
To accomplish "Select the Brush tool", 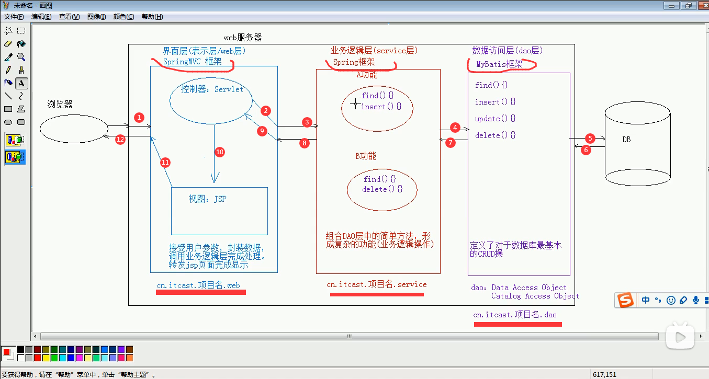I will 21,70.
